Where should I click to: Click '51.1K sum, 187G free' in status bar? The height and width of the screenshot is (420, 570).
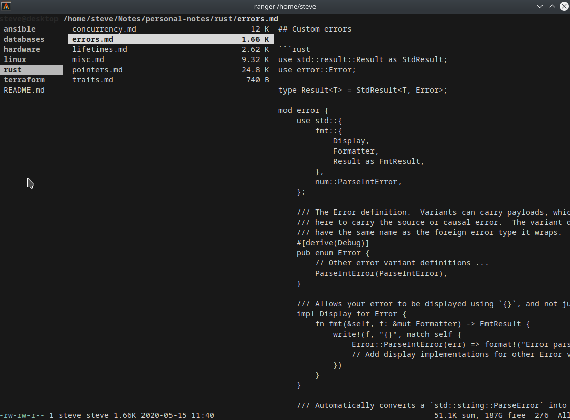(479, 415)
